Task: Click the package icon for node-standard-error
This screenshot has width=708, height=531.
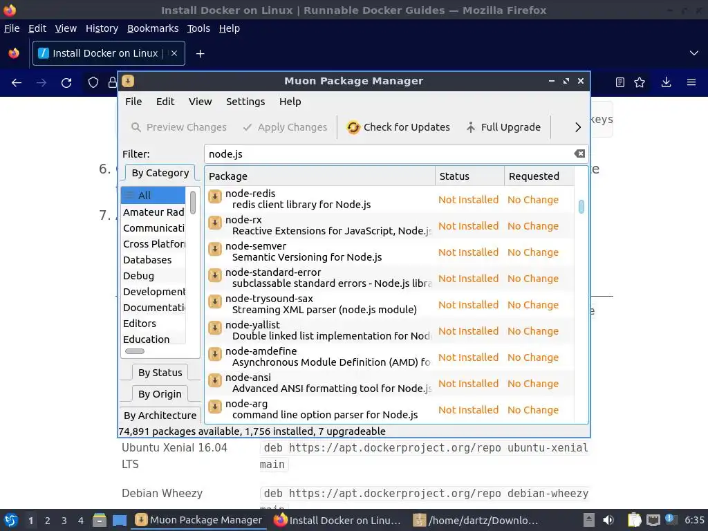Action: pyautogui.click(x=215, y=275)
